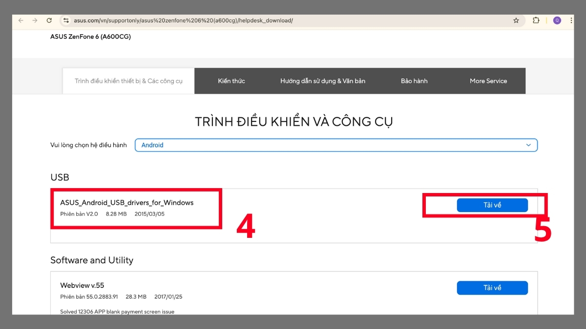Switch to Hướng dẫn sử dụng & Văn bản tab
The height and width of the screenshot is (329, 586).
pos(323,81)
